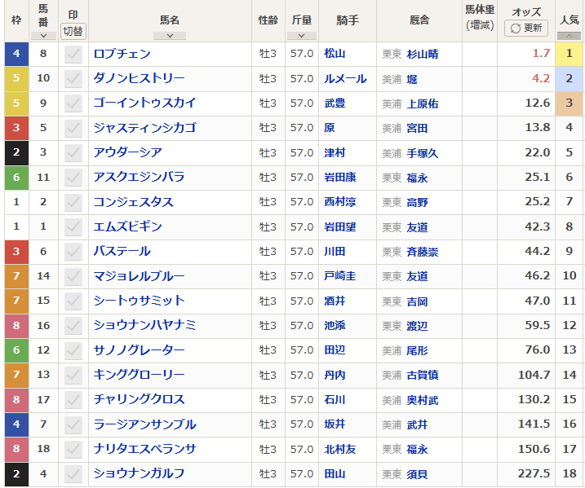Sort by 馬名 dropdown arrow
Screen dimensions: 585x488
tap(170, 36)
